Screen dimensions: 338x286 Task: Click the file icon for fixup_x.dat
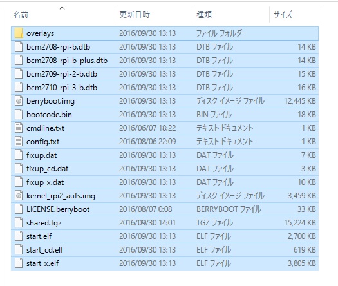pyautogui.click(x=19, y=182)
